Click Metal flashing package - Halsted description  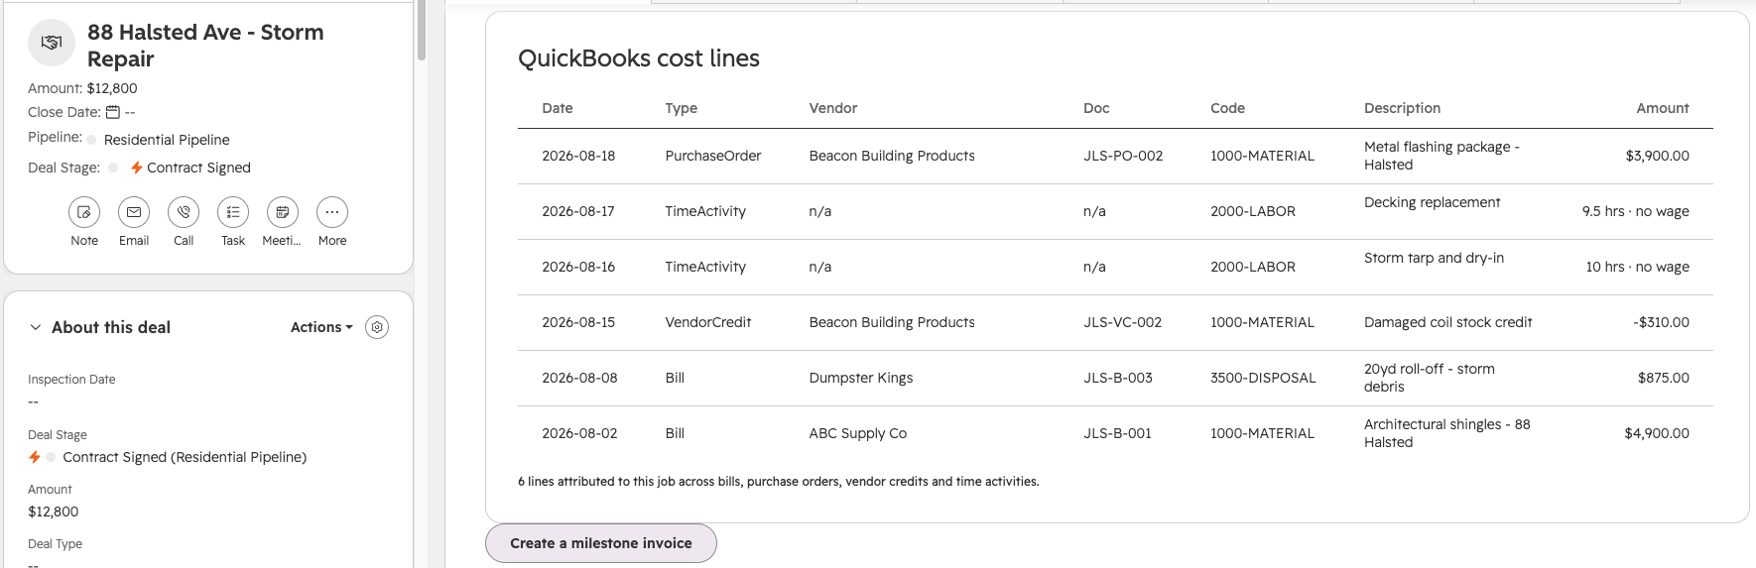[x=1442, y=156]
